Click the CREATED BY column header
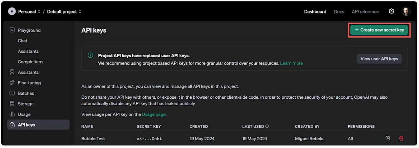Image resolution: width=419 pixels, height=148 pixels. click(x=307, y=126)
